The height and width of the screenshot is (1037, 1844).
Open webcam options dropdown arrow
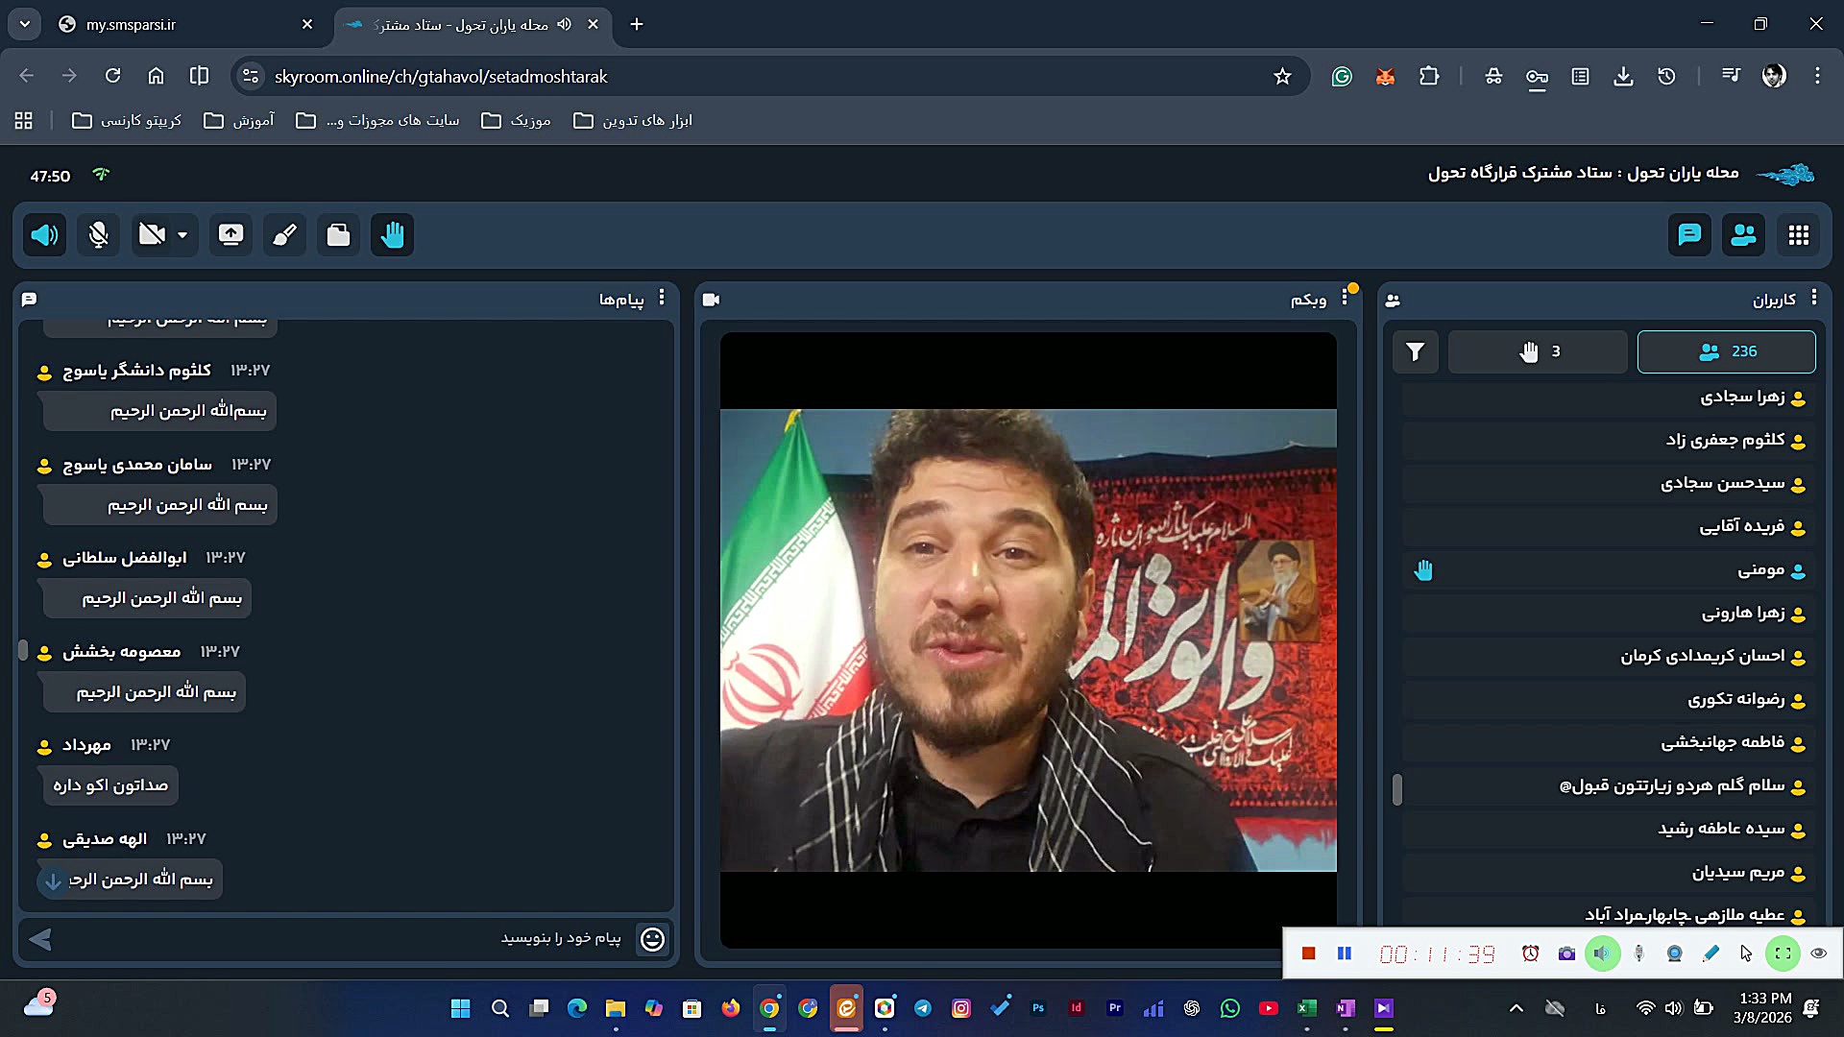[182, 235]
